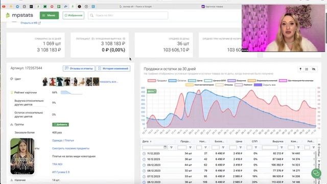The width and height of the screenshot is (327, 184).
Task: Open the Одежда / Платья category link
Action: (63, 141)
